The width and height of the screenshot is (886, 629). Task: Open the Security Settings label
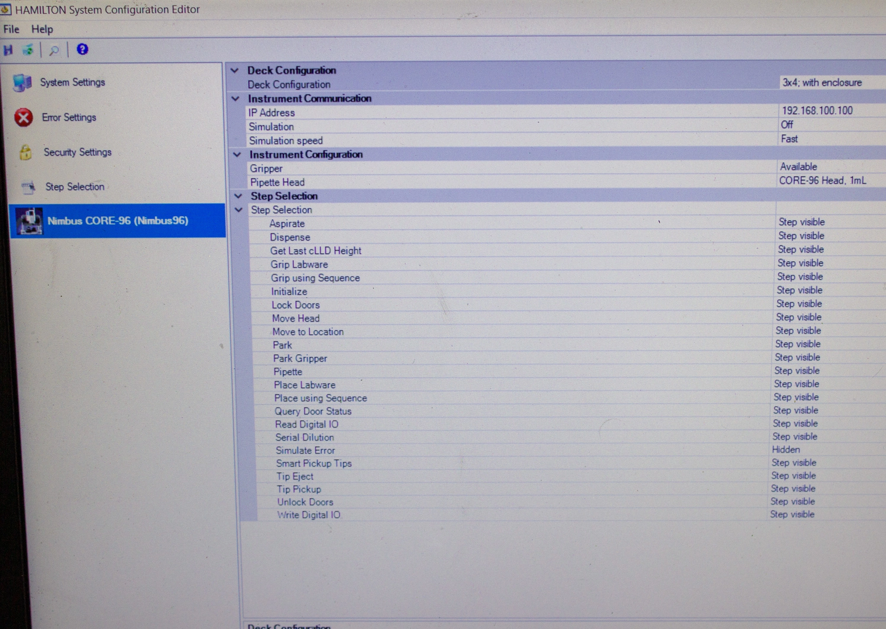click(x=78, y=152)
